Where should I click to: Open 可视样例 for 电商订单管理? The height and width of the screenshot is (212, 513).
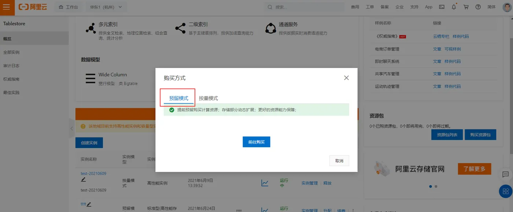pyautogui.click(x=453, y=49)
